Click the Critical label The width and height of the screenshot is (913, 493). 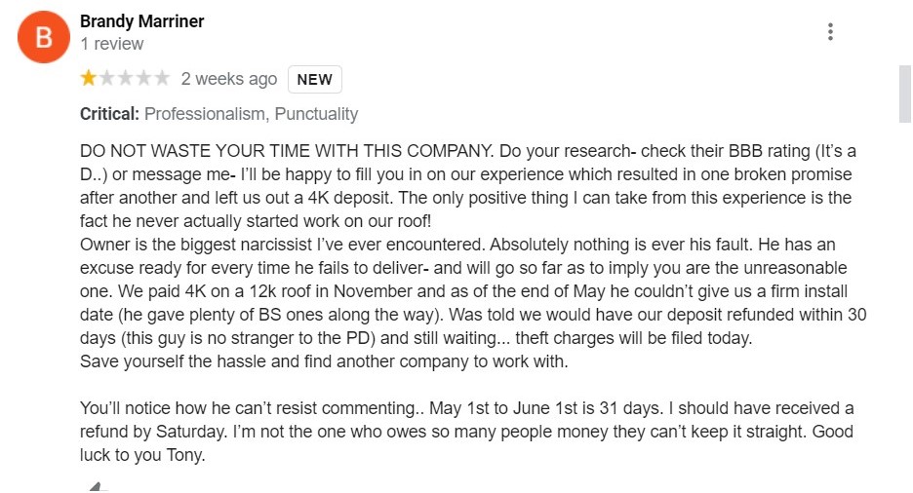coord(109,114)
